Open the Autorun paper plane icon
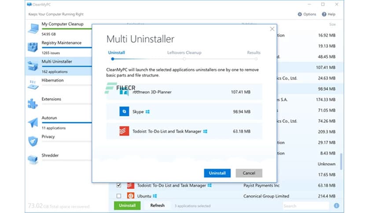Viewport: 368px width, 213px height. (33, 122)
